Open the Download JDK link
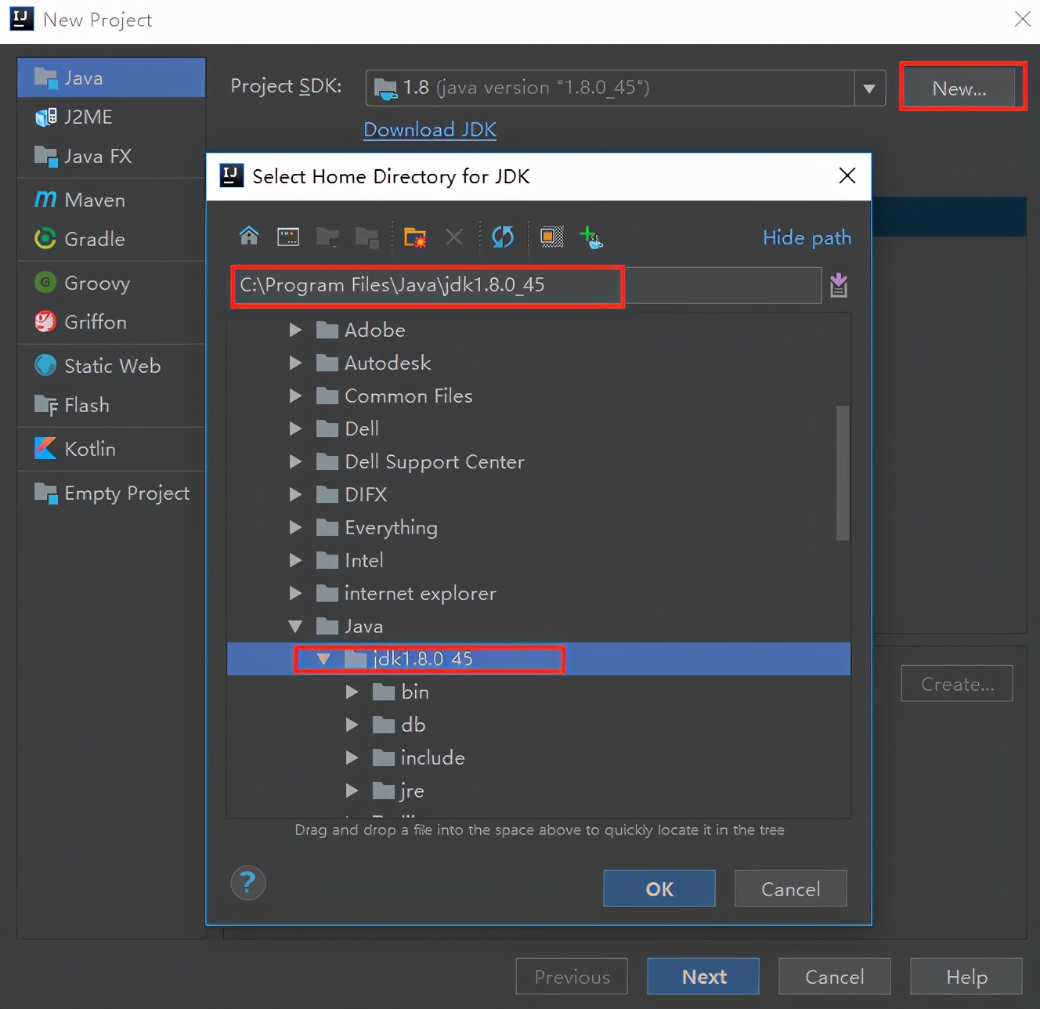Screen dimensions: 1040x1009 (x=430, y=129)
